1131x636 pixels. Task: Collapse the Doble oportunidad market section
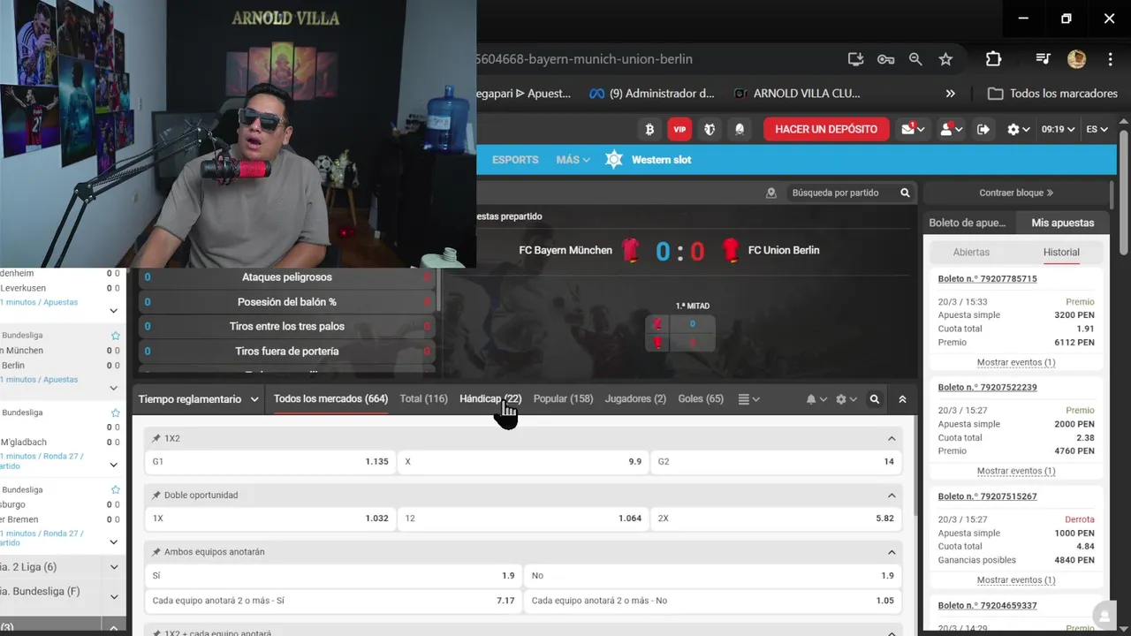(x=892, y=496)
